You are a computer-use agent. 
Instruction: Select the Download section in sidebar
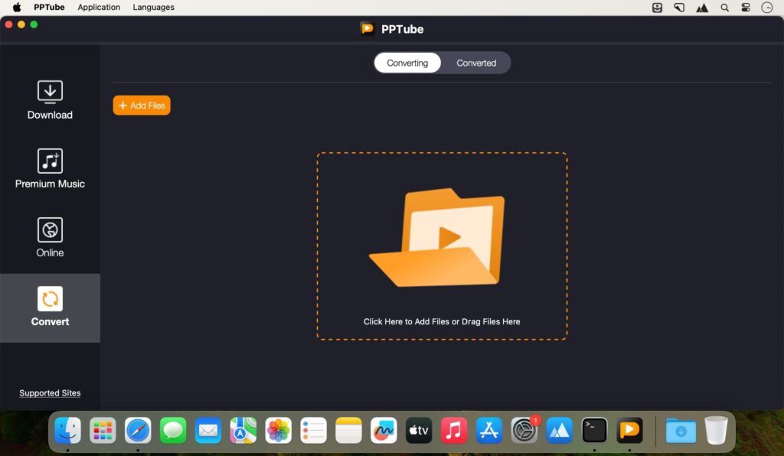click(x=49, y=99)
